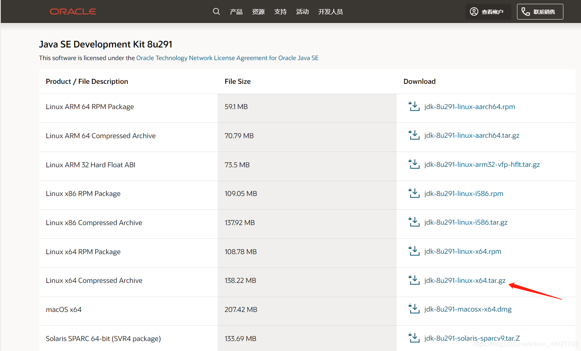Select Linux ARM 32 Hard Float ABI text

[90, 165]
